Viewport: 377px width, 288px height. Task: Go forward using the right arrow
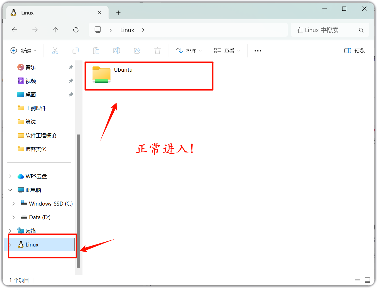click(x=35, y=30)
